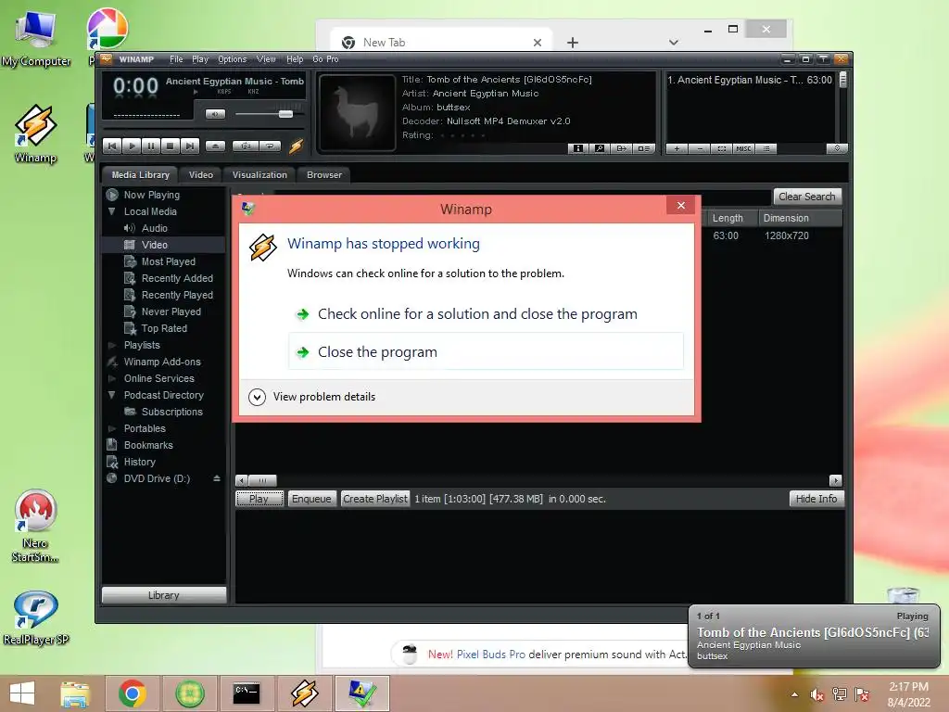Switch to the Video tab
949x712 pixels.
click(200, 175)
